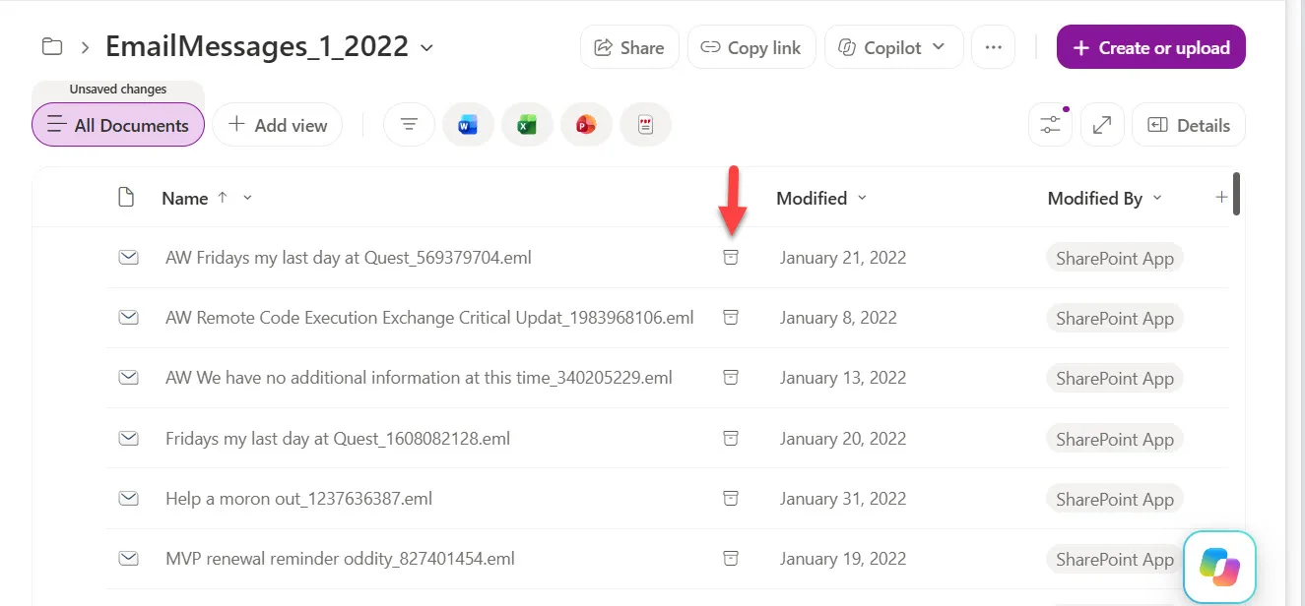The image size is (1305, 606).
Task: Click the January 20, 2022 date cell
Action: pos(843,439)
